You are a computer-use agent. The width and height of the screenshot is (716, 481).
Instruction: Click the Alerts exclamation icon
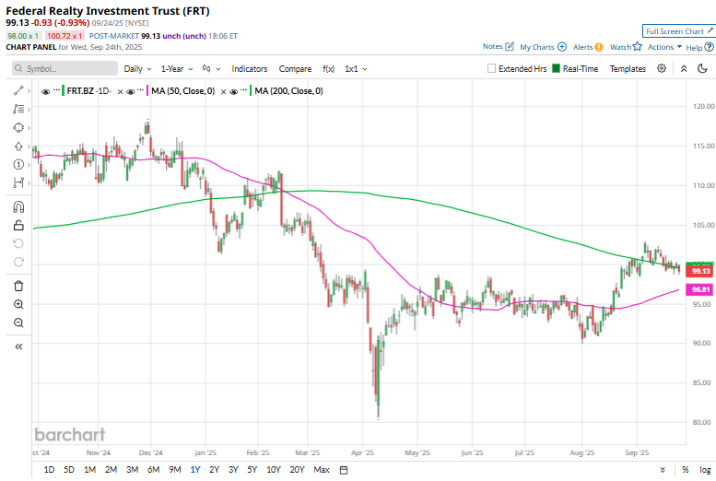[x=599, y=47]
